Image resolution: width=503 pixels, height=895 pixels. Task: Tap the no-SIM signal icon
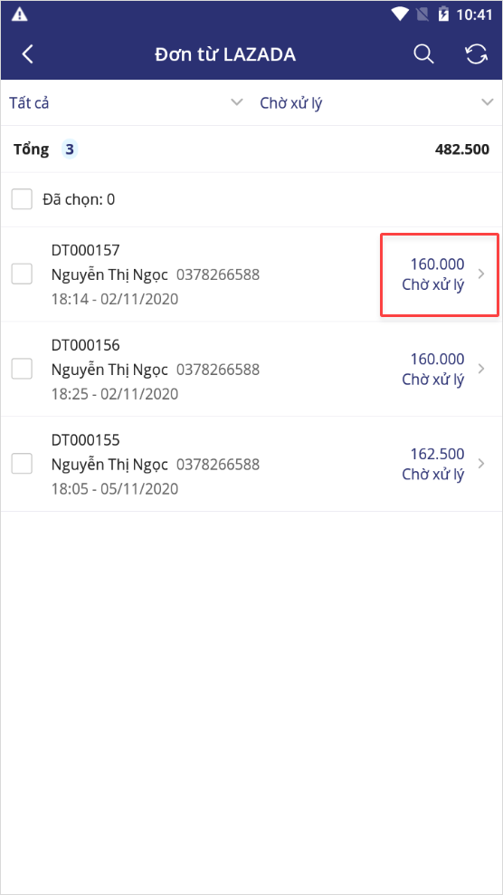[422, 14]
